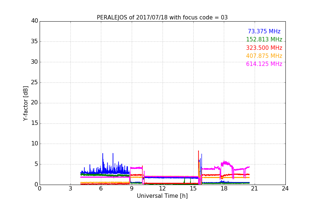Click the Y-factor [dB] axis label
317x211 pixels.
pyautogui.click(x=25, y=103)
